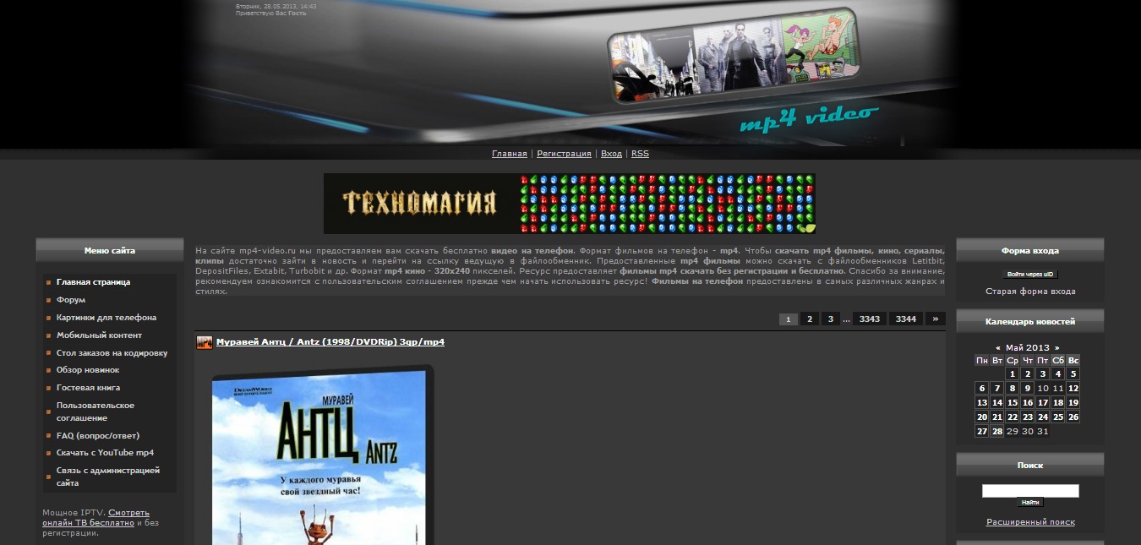Open the Главная link in top navigation
This screenshot has height=545, width=1141.
click(510, 154)
